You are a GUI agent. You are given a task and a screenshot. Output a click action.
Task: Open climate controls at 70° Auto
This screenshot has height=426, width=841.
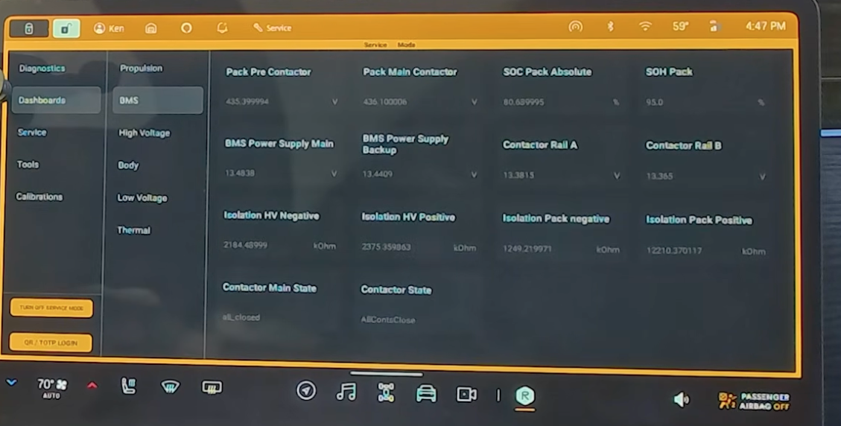coord(51,387)
